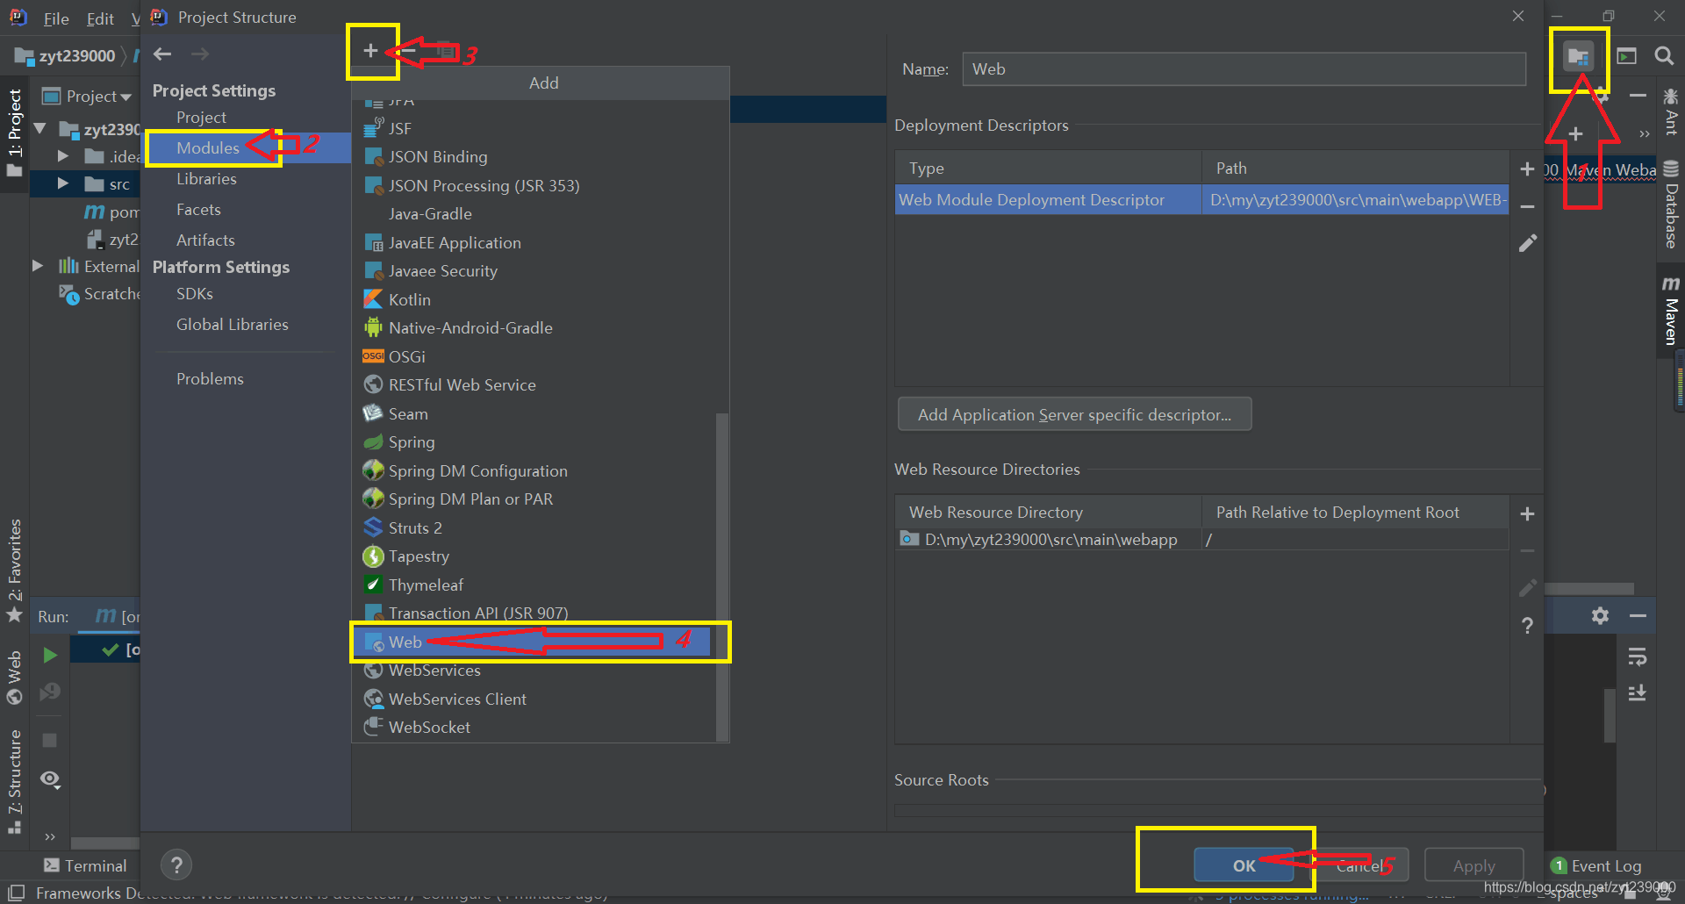1685x904 pixels.
Task: Open Database tool window tab
Action: (1671, 205)
